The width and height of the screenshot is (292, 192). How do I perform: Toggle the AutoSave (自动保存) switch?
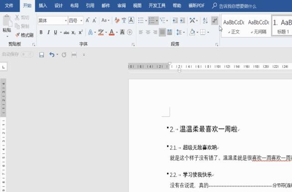click(x=27, y=54)
